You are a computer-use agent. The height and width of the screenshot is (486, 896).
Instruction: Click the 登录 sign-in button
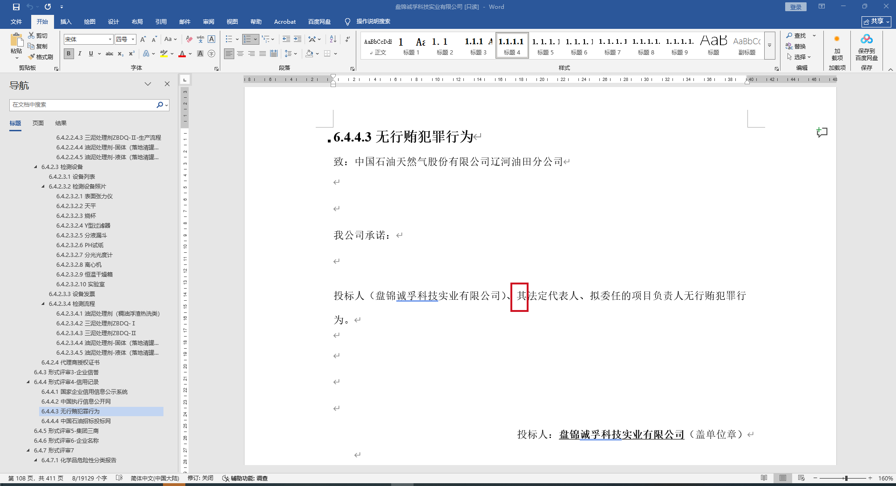click(796, 7)
